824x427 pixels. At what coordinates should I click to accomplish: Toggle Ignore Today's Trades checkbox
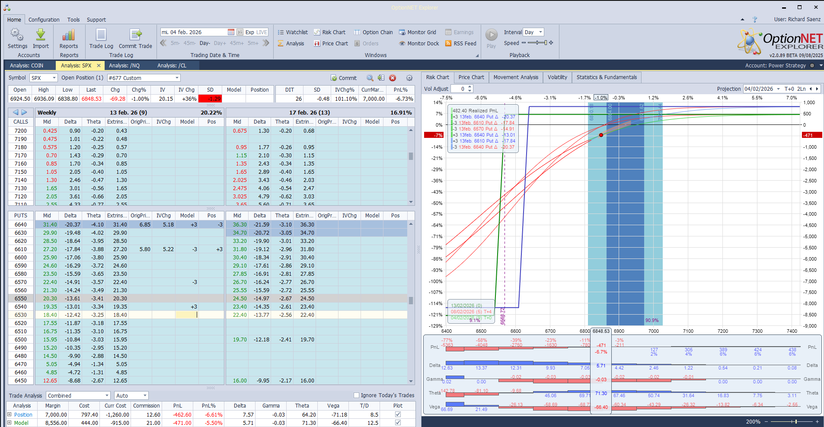click(x=357, y=395)
